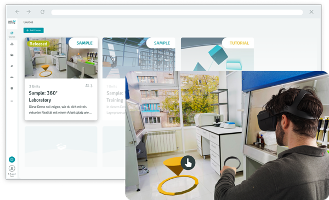The height and width of the screenshot is (200, 329).
Task: Click the TUTORIAL tag on the third card
Action: click(239, 43)
